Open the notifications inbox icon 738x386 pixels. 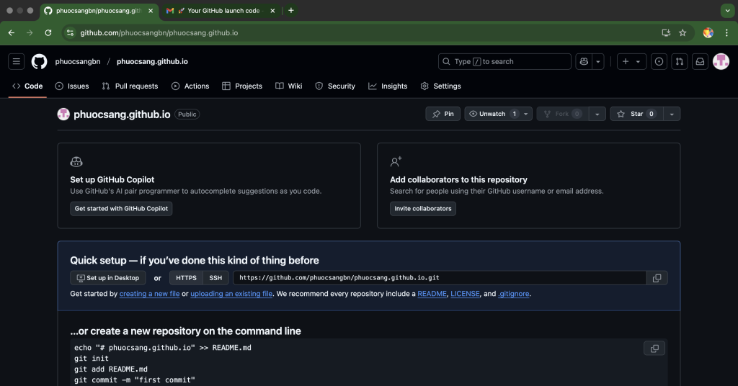699,62
